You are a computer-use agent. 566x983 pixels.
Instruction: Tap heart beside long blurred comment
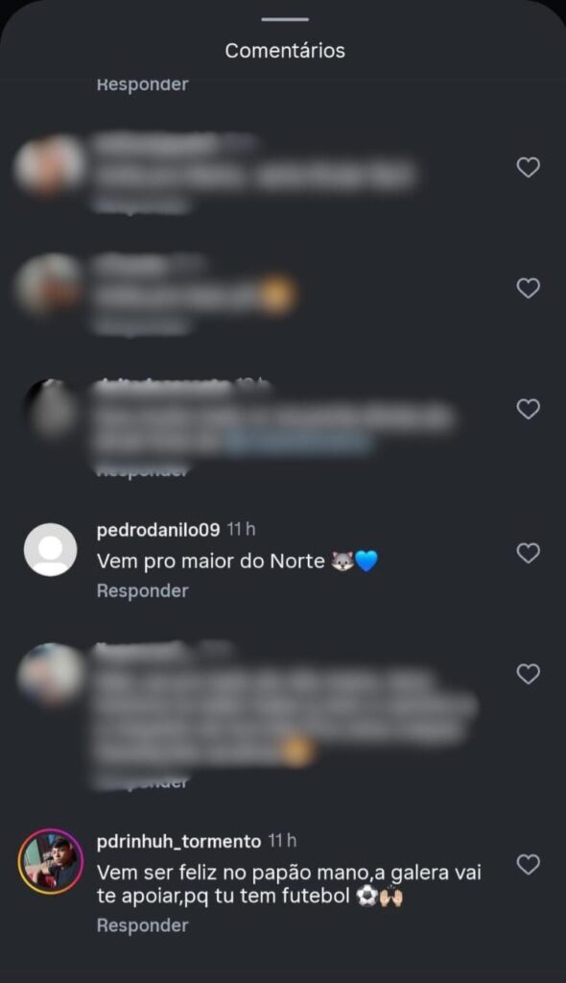coord(528,674)
